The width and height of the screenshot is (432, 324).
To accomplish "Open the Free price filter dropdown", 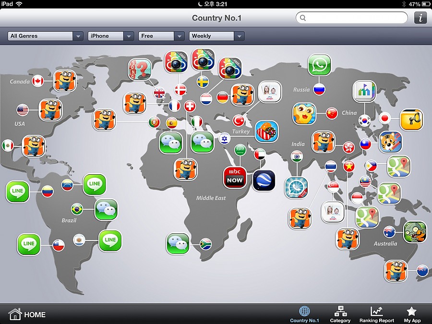I will [161, 36].
